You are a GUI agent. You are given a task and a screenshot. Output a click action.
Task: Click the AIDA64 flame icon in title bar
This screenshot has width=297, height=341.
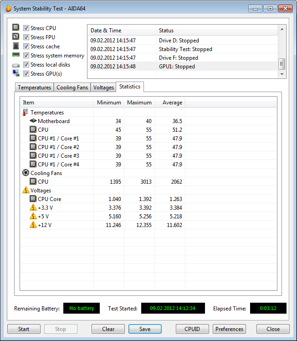[x=9, y=8]
